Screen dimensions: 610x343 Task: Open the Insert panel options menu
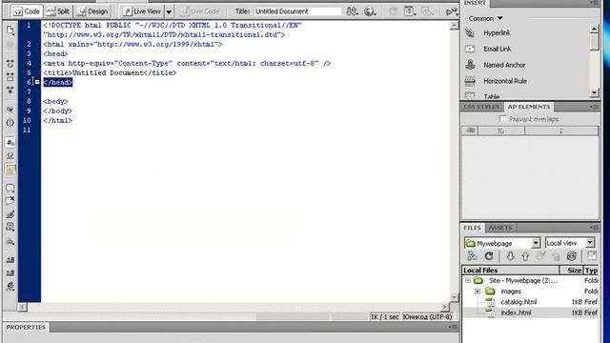tap(594, 3)
